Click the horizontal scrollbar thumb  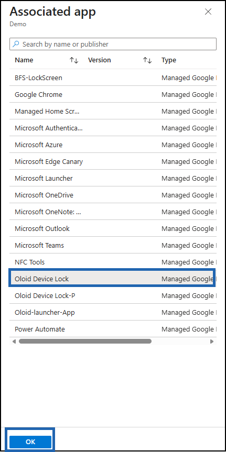pyautogui.click(x=85, y=341)
